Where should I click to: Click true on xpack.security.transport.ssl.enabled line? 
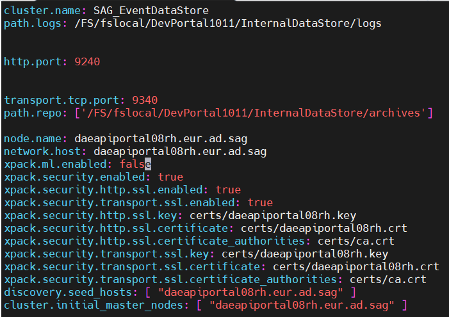pos(260,202)
